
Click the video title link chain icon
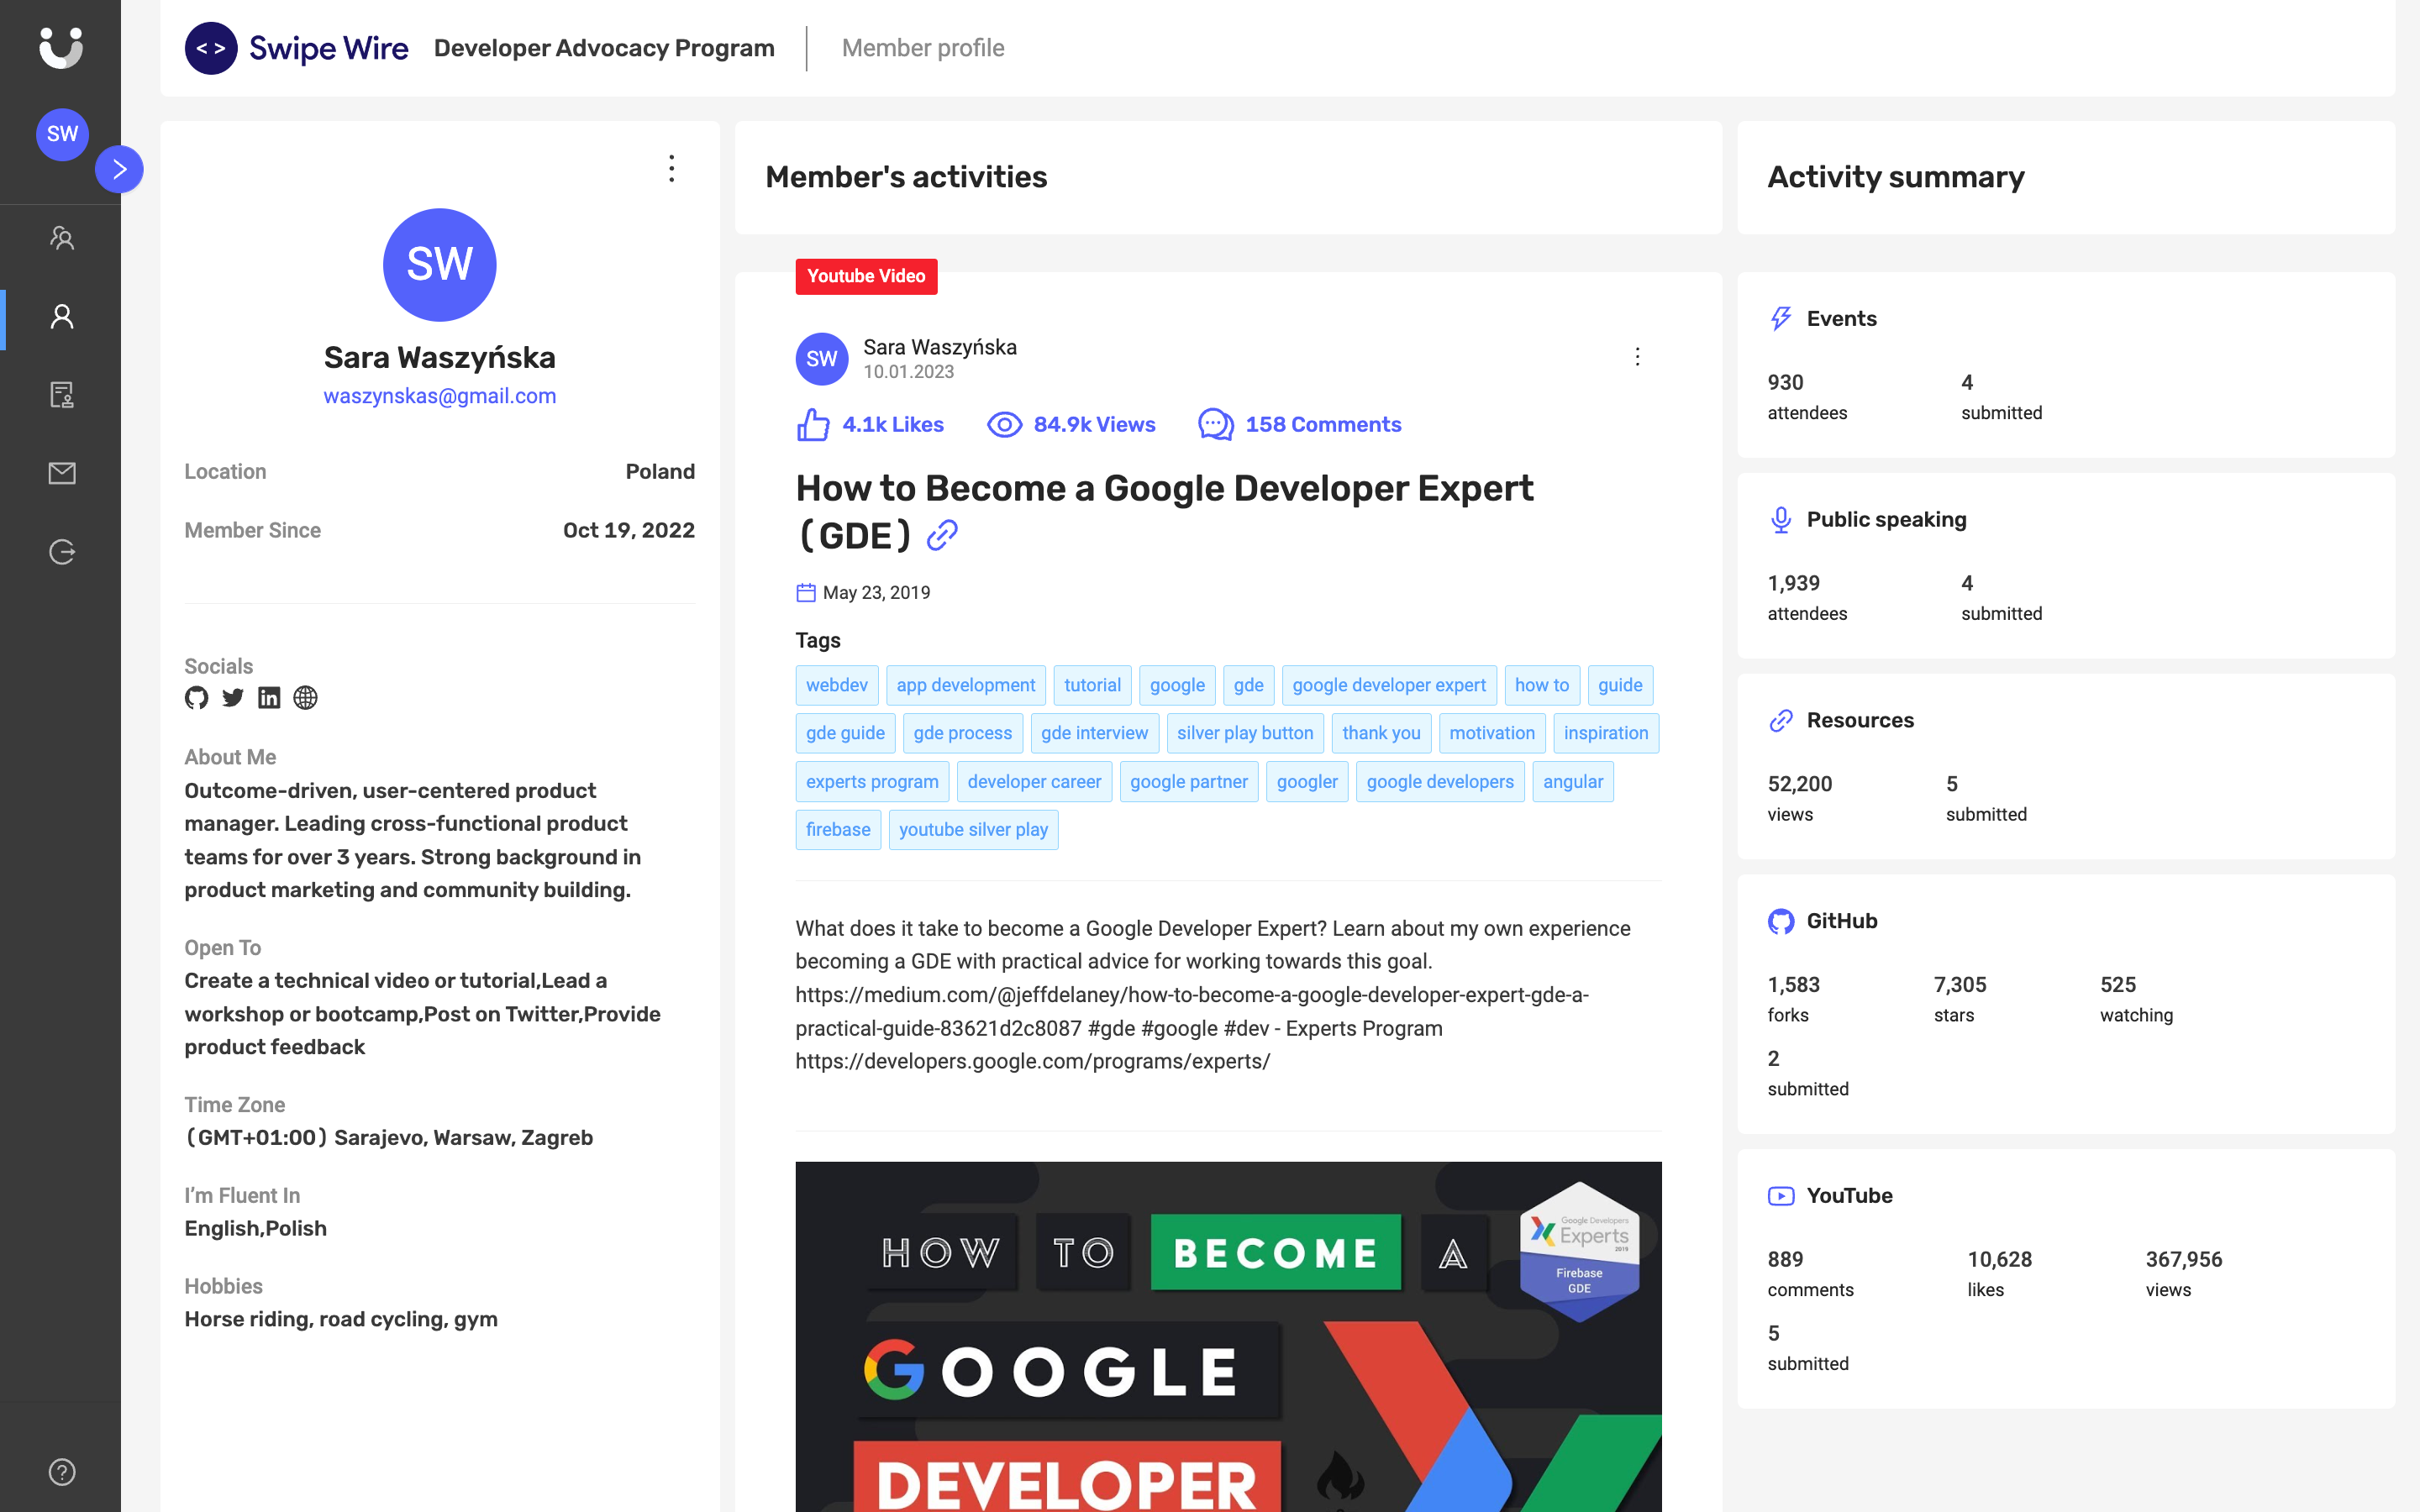coord(942,536)
